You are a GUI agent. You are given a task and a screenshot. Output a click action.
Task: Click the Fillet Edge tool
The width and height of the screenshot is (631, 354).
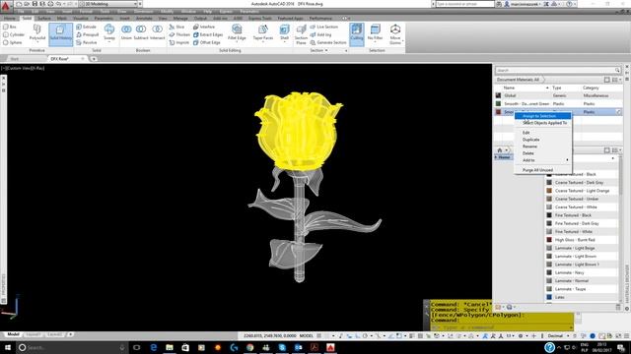tap(237, 32)
